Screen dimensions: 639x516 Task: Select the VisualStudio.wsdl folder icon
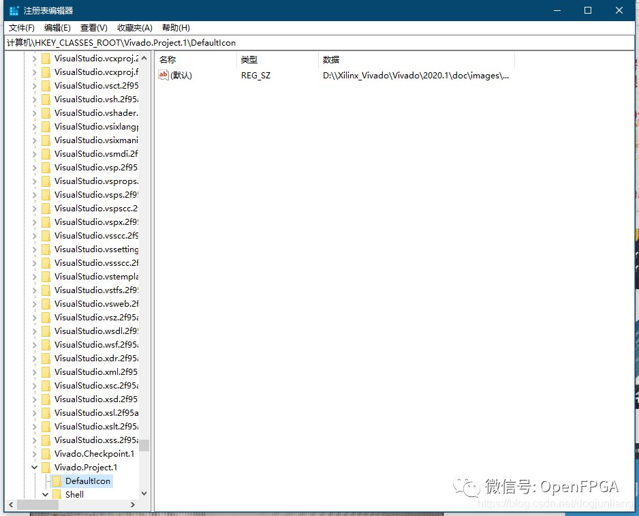pyautogui.click(x=46, y=331)
